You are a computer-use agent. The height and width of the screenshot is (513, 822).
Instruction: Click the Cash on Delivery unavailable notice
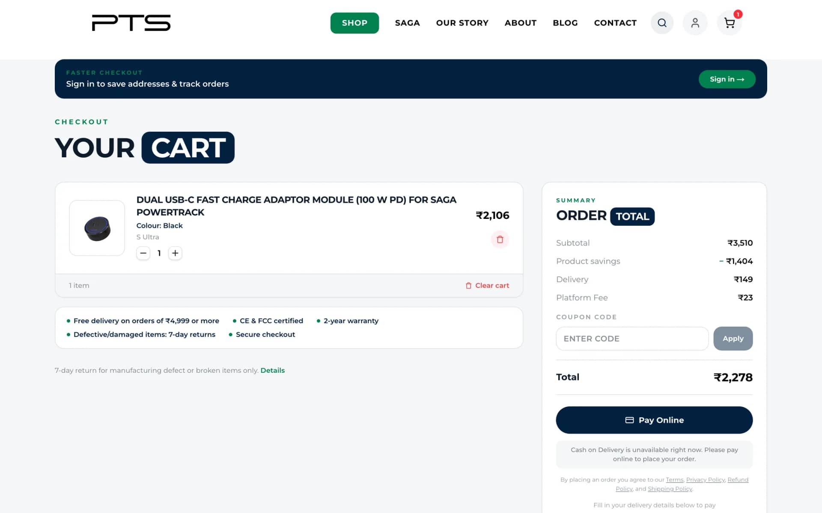tap(654, 454)
